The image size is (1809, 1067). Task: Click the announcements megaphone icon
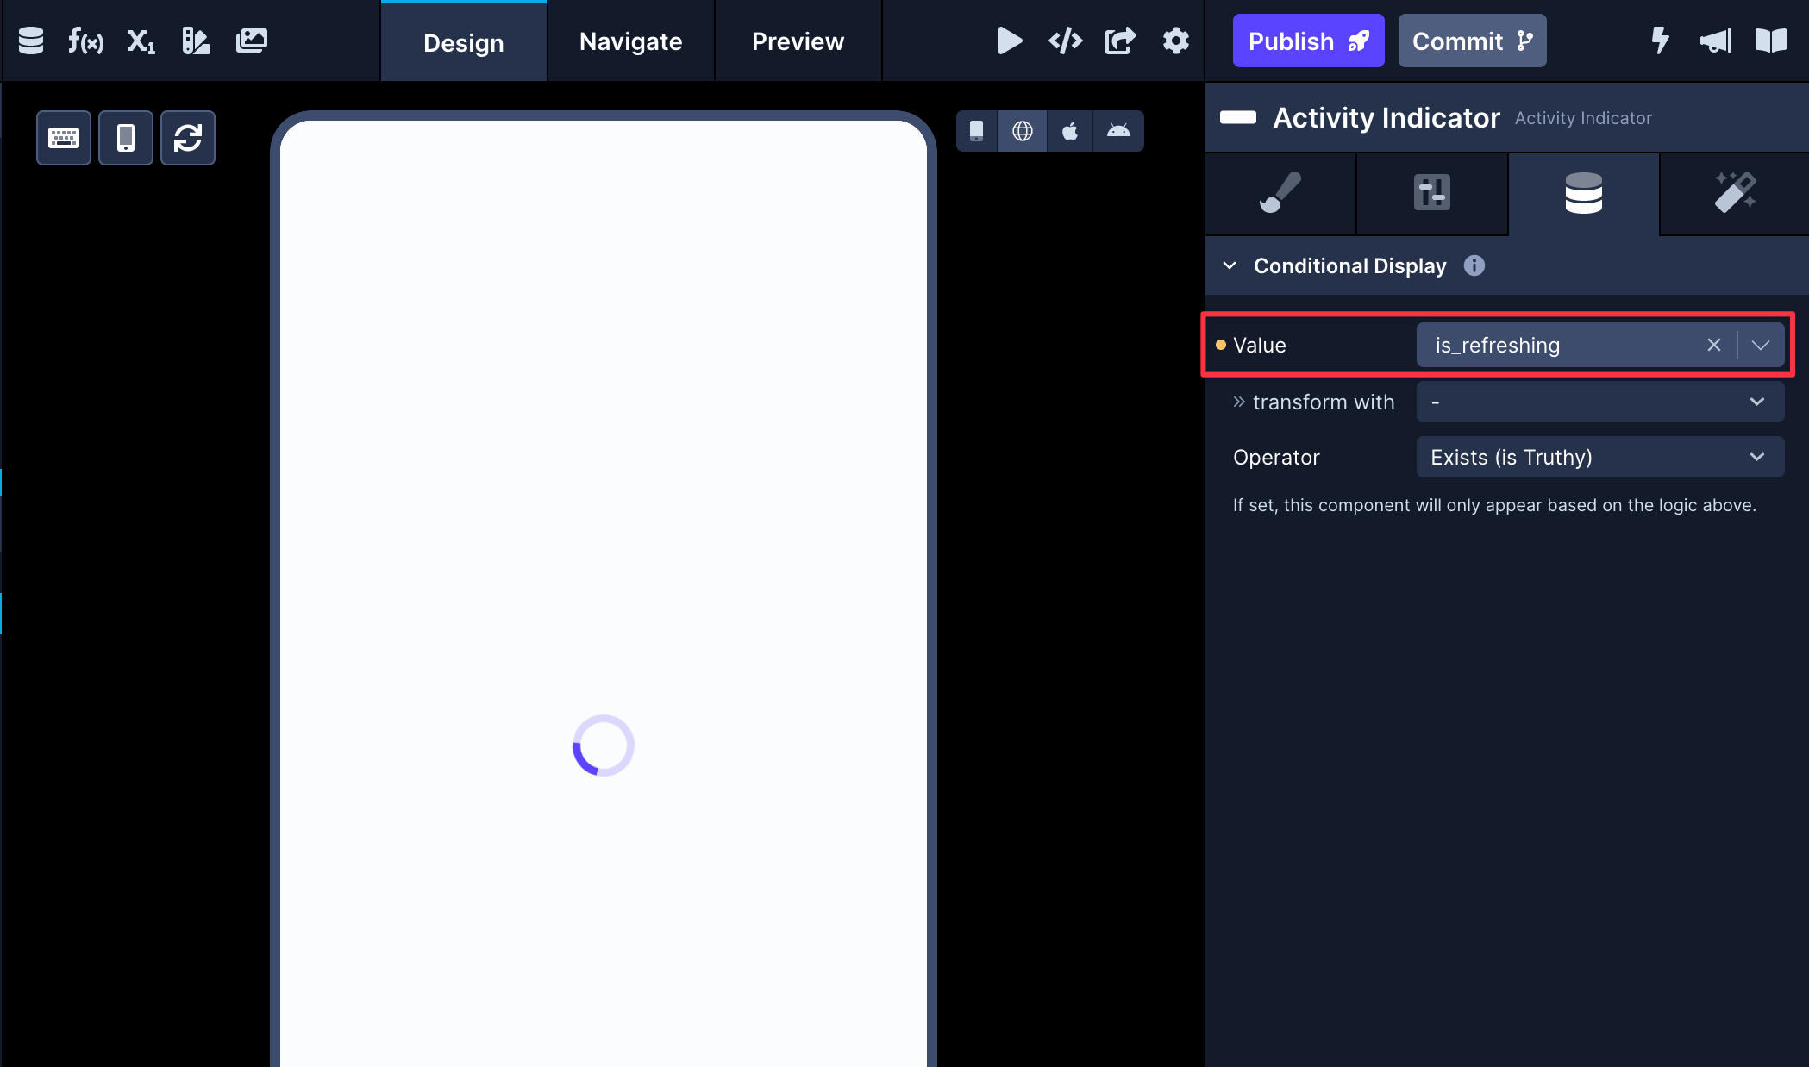pos(1716,41)
